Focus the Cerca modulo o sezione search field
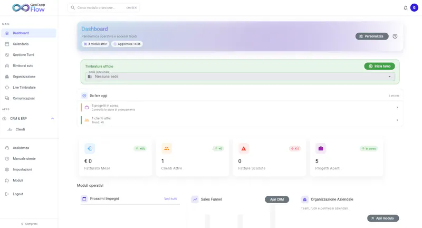The width and height of the screenshot is (422, 228). pyautogui.click(x=103, y=8)
